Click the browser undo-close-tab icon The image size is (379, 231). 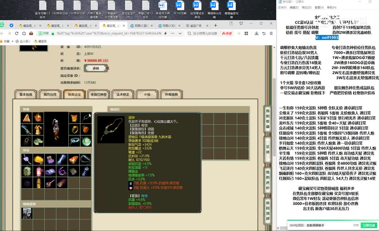click(x=264, y=33)
